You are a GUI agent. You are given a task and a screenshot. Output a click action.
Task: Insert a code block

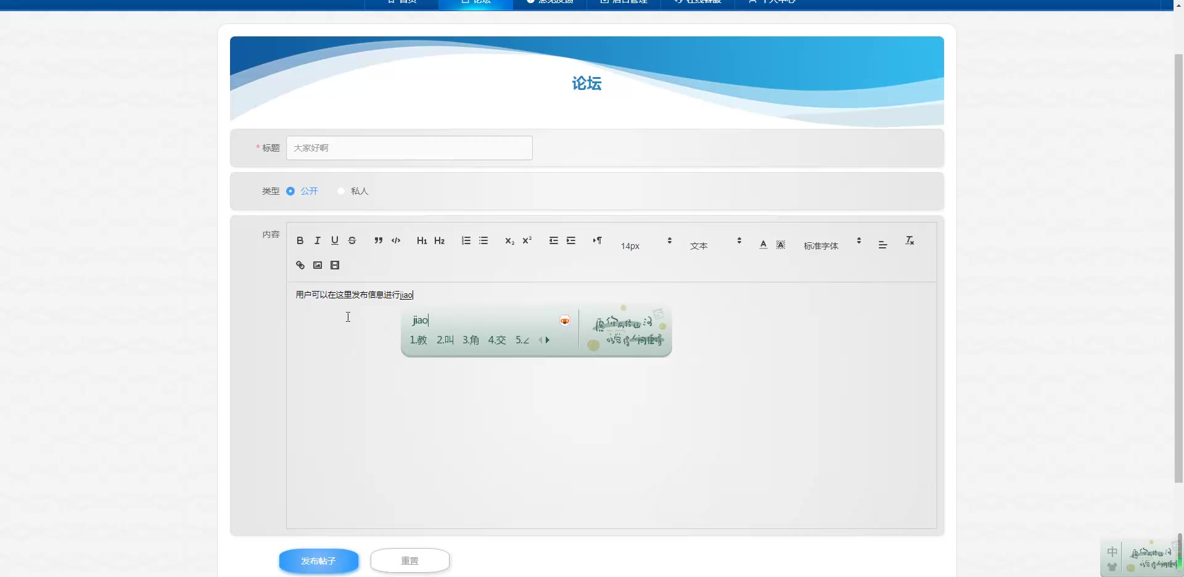point(395,240)
